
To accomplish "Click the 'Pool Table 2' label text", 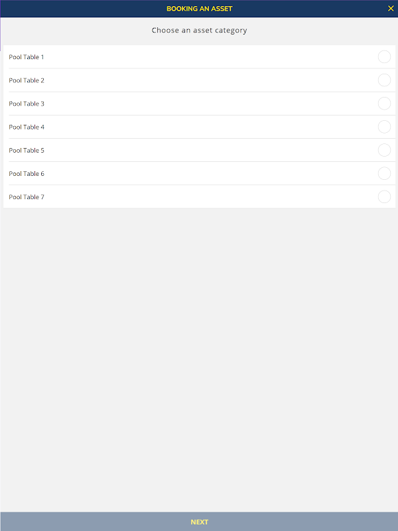I will [x=27, y=80].
